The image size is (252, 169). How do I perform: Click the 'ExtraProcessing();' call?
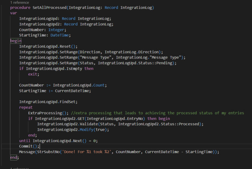(x=48, y=113)
